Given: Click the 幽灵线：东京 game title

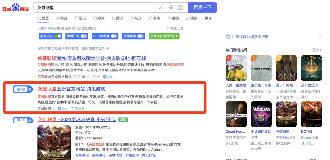Looking at the screenshot, I should (261, 85).
